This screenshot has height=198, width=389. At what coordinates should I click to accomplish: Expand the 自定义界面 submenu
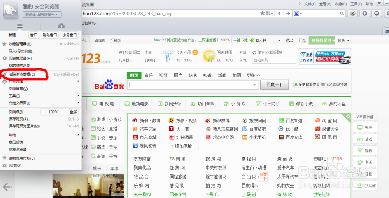pos(41,103)
